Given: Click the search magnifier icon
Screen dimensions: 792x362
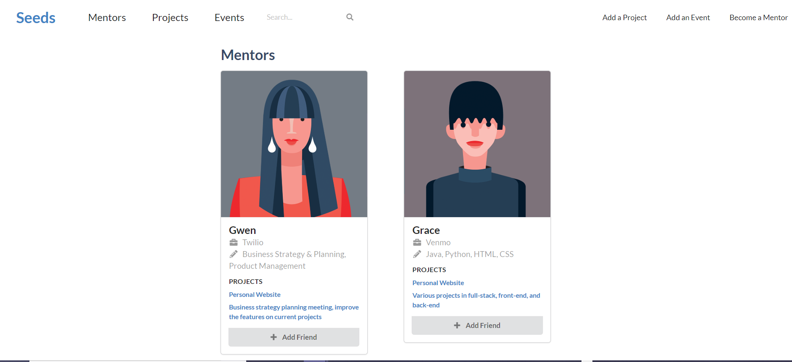Looking at the screenshot, I should [x=350, y=17].
